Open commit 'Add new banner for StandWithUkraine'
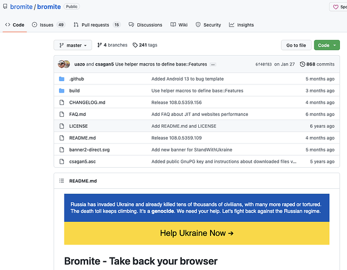 [192, 150]
